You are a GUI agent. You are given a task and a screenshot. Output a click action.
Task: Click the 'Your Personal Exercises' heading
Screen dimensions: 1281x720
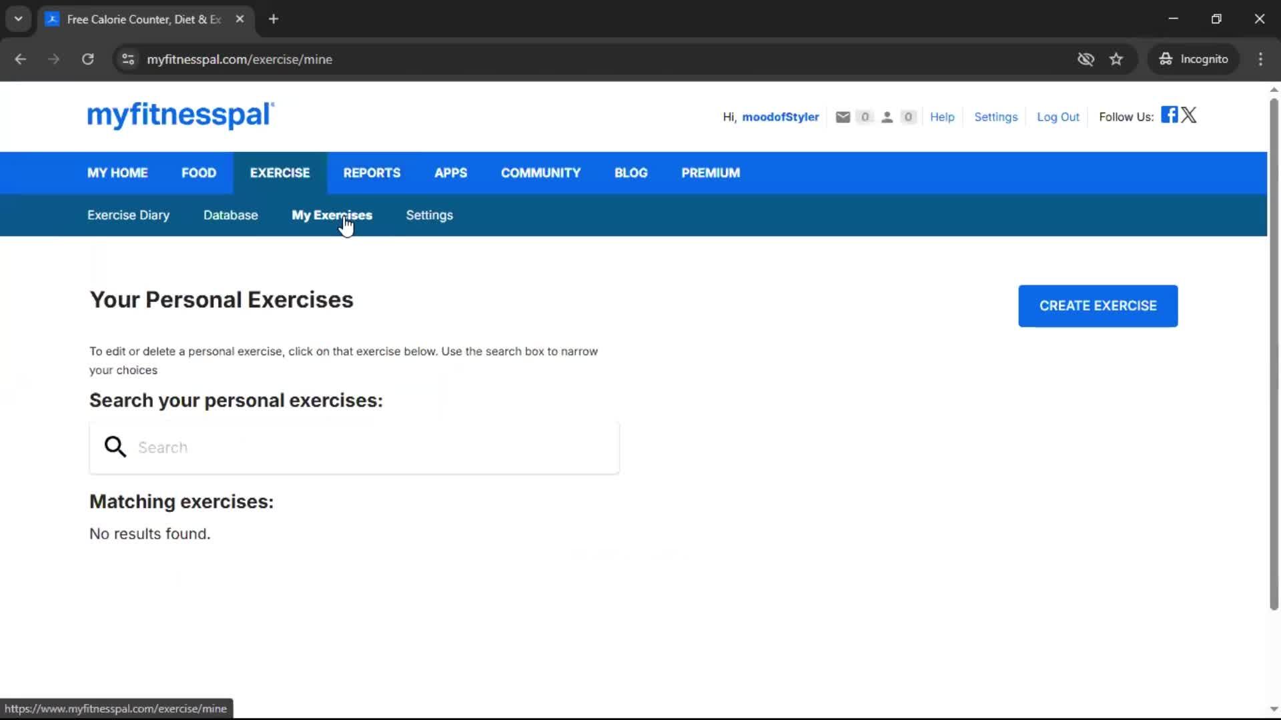pos(222,300)
